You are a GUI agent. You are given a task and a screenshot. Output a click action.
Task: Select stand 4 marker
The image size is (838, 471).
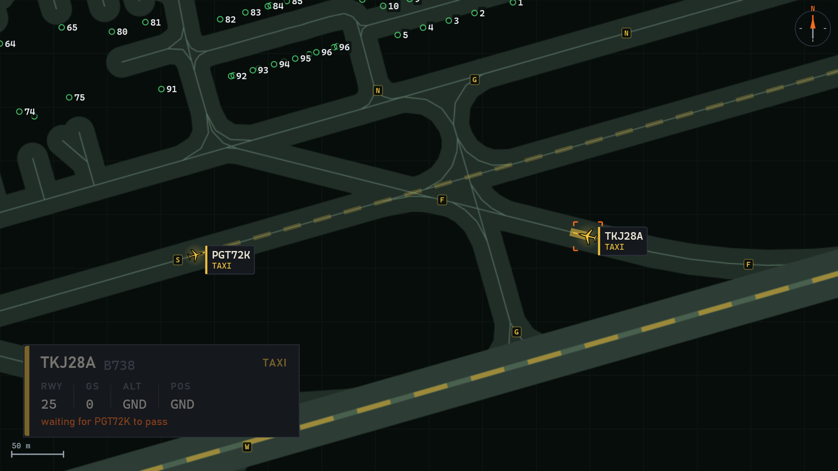click(x=423, y=28)
